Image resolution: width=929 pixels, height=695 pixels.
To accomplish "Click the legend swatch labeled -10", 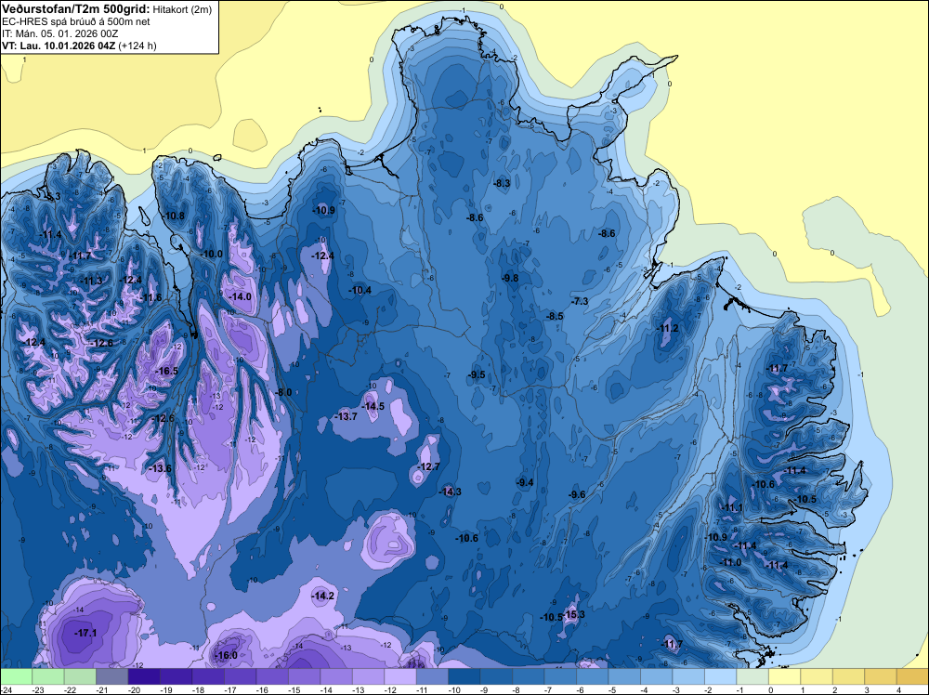I will pyautogui.click(x=464, y=676).
